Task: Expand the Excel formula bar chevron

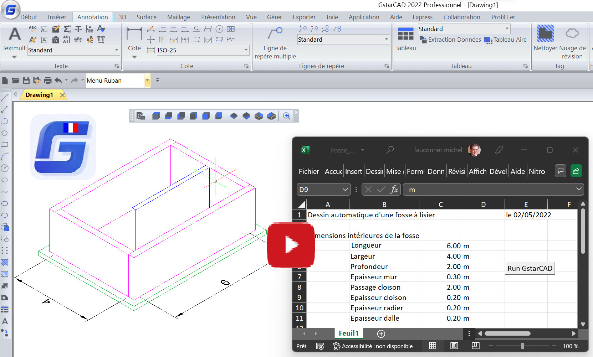Action: [579, 189]
